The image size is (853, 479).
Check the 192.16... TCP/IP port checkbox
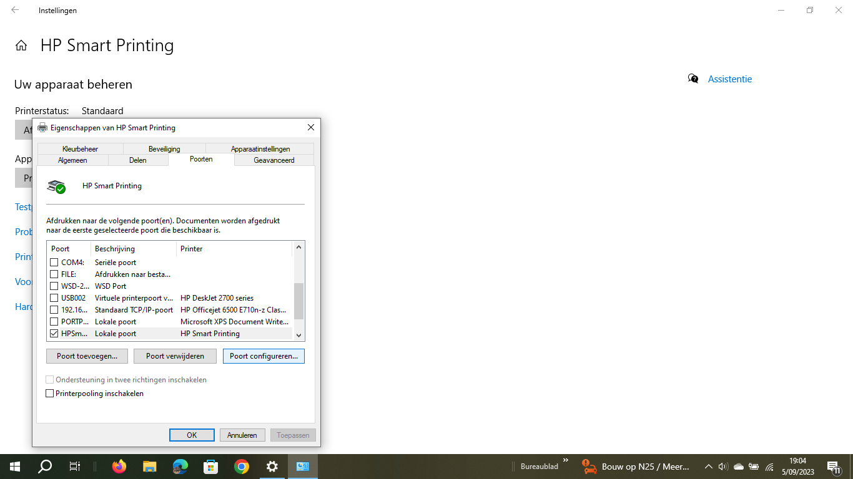54,310
